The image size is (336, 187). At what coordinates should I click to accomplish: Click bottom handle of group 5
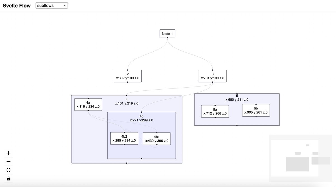tap(237, 126)
